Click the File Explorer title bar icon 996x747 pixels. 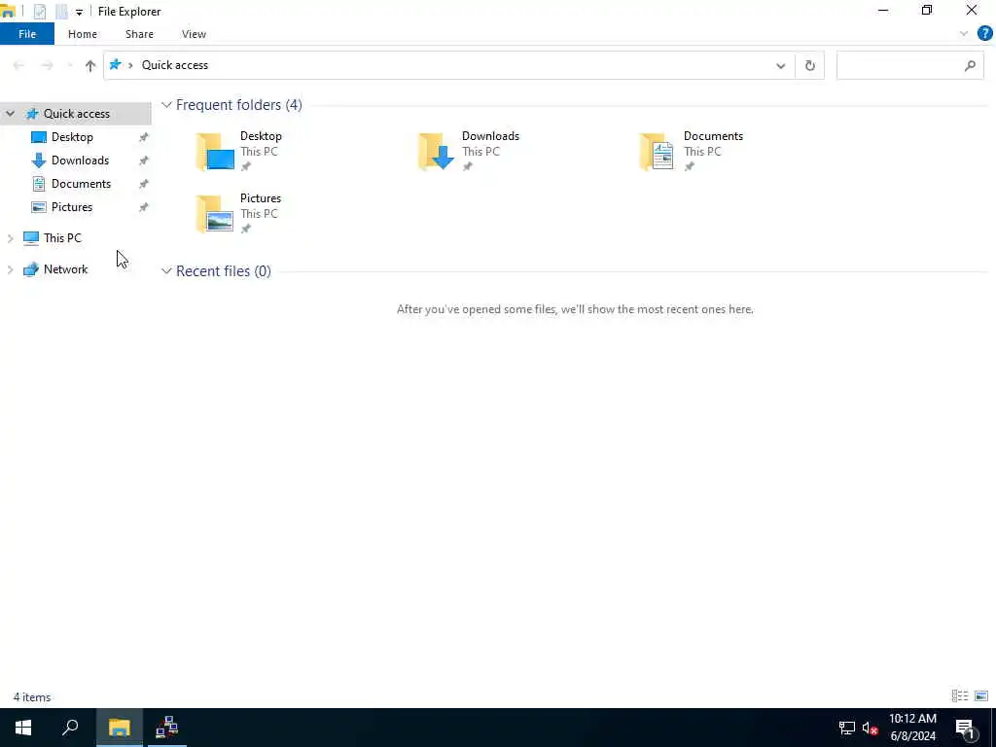[x=8, y=11]
